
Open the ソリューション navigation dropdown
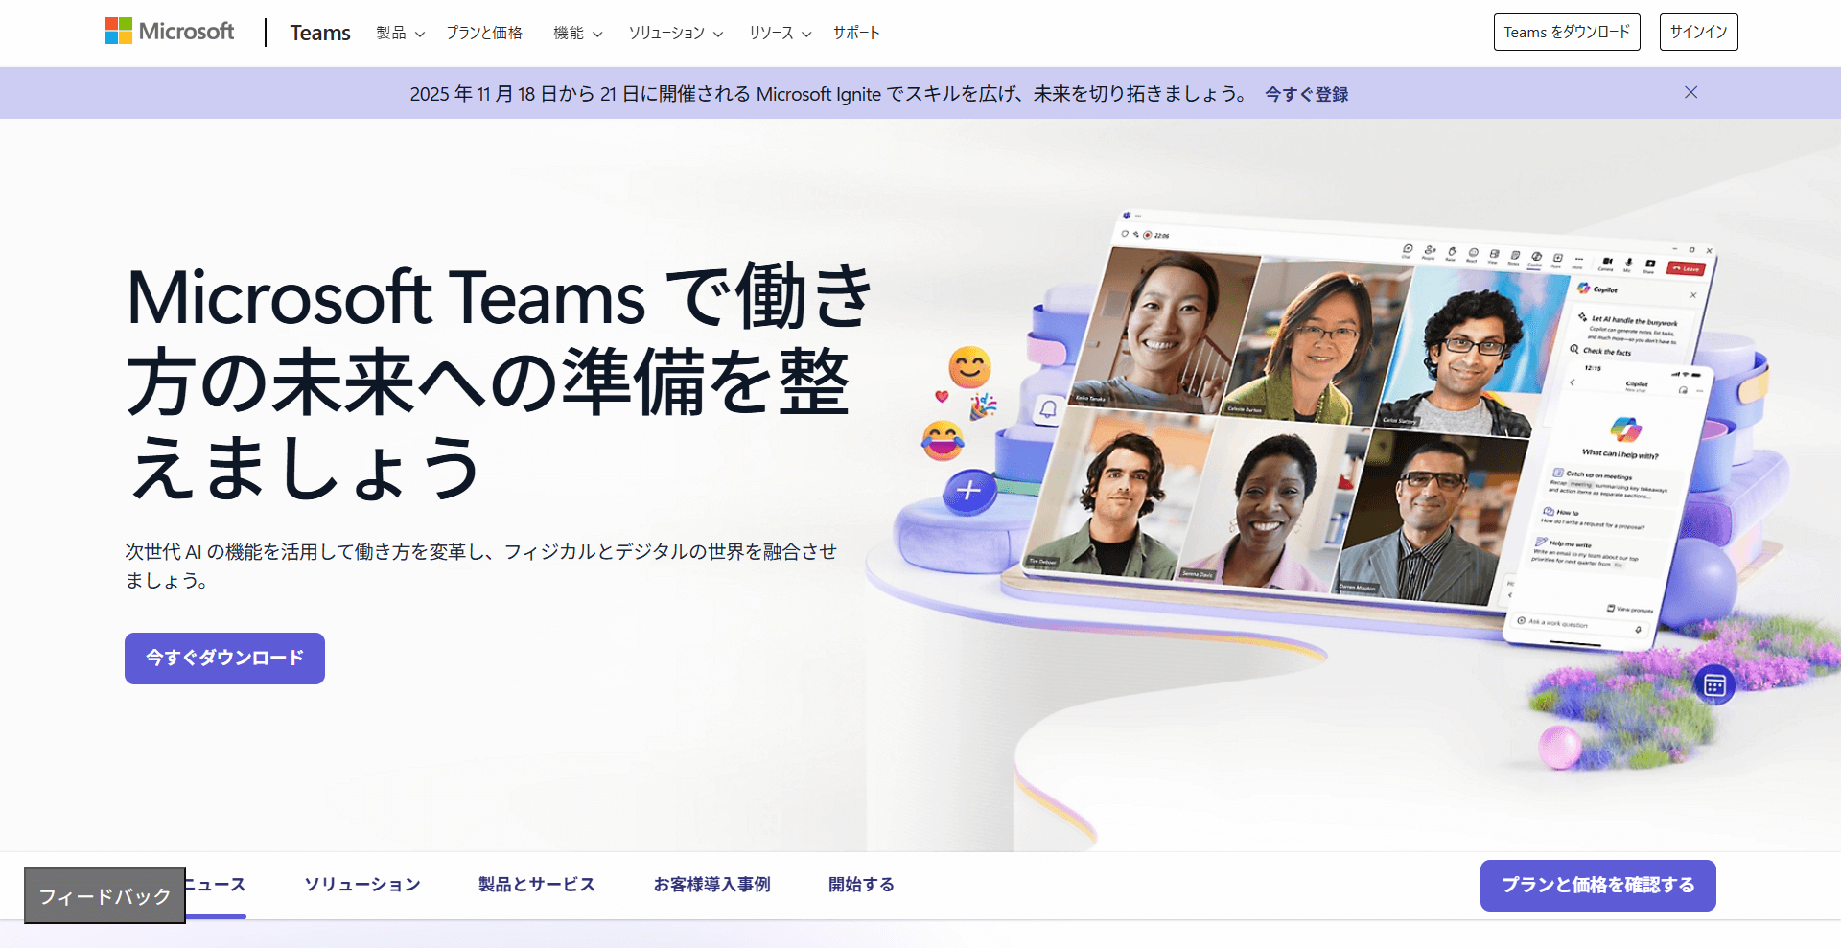coord(675,33)
